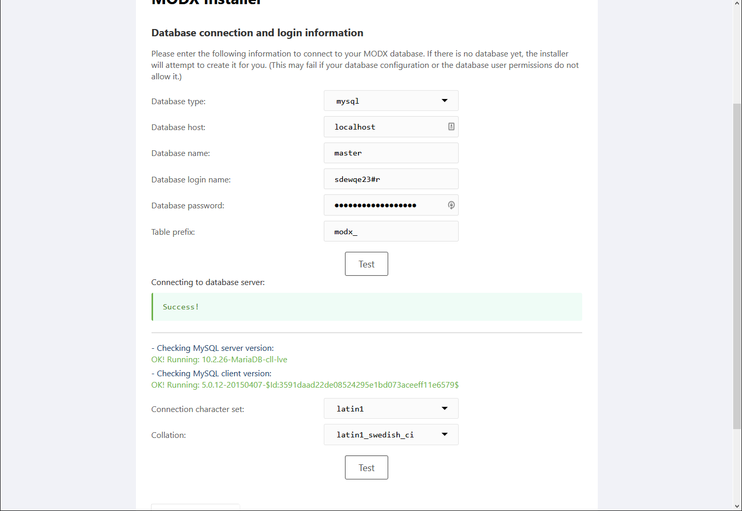Click the MariaDB server version text

219,360
